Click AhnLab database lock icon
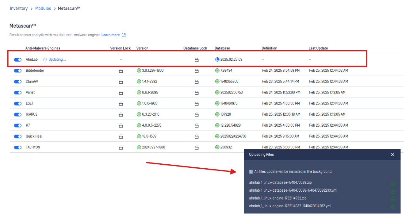 click(197, 60)
